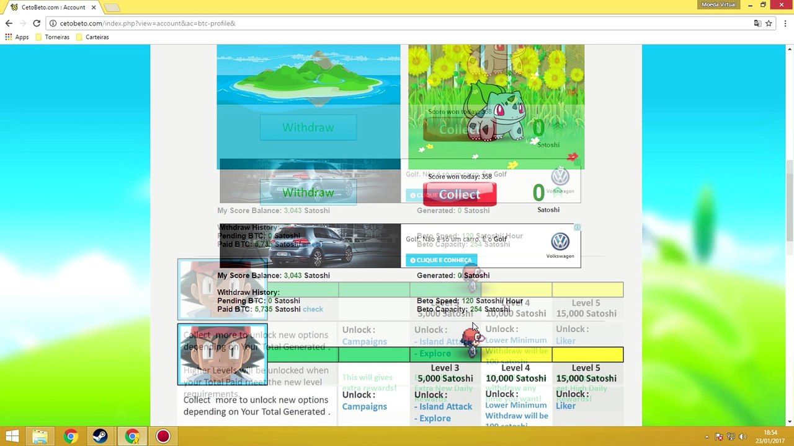The image size is (794, 446).
Task: Show hidden system tray icons
Action: 707,437
